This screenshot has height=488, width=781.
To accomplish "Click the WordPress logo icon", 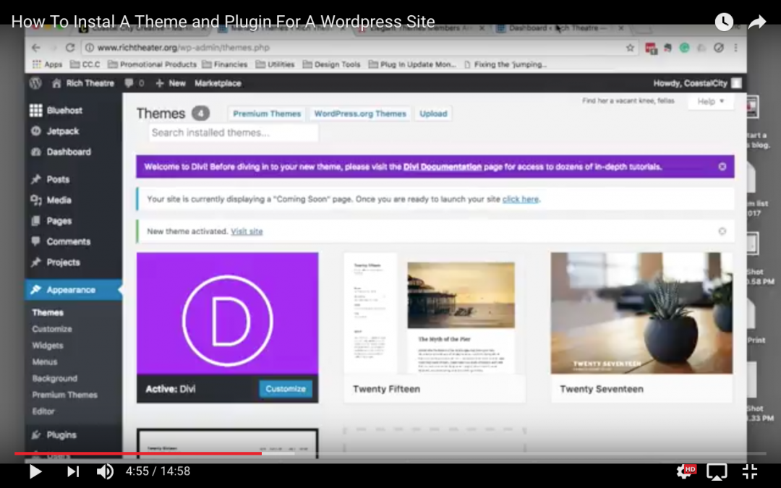I will click(x=35, y=83).
